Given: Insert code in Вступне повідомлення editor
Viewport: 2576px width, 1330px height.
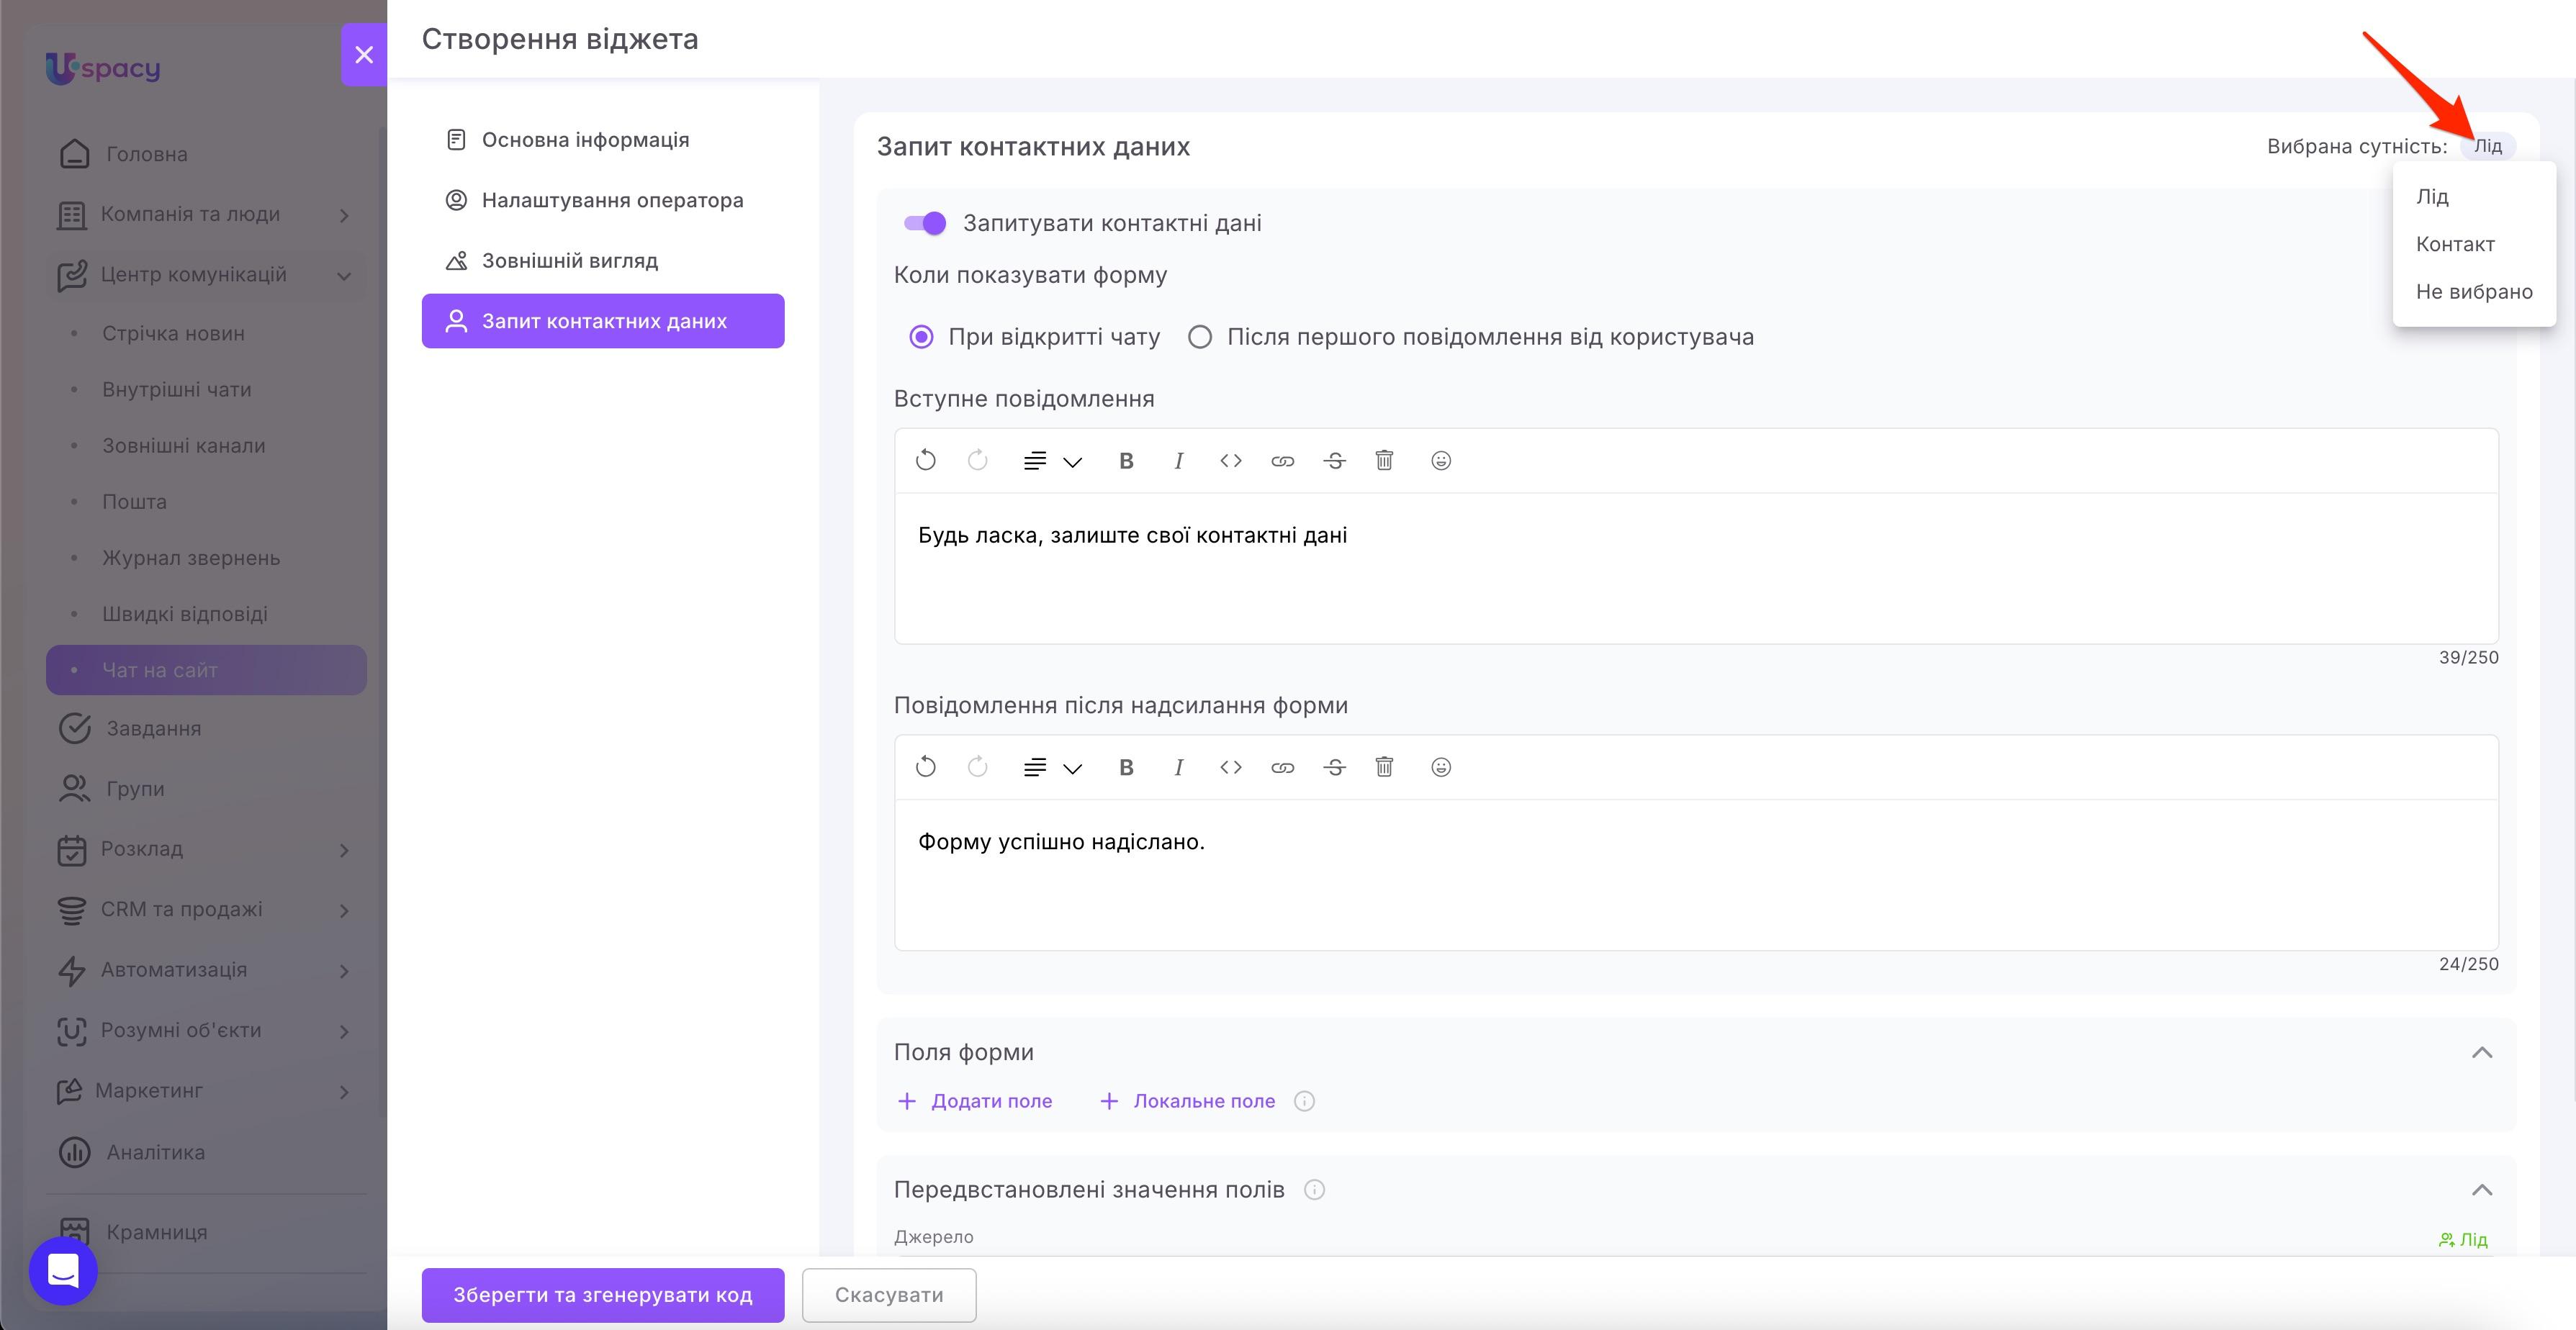Looking at the screenshot, I should point(1231,460).
